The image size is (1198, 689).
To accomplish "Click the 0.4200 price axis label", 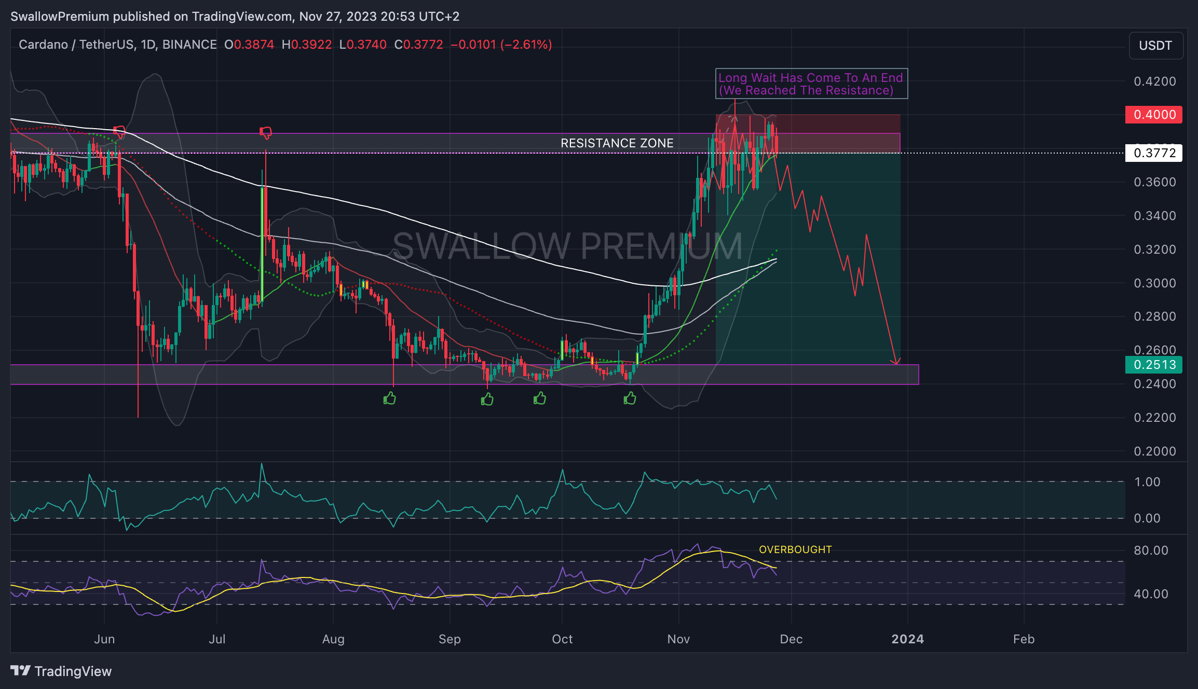I will [1155, 81].
